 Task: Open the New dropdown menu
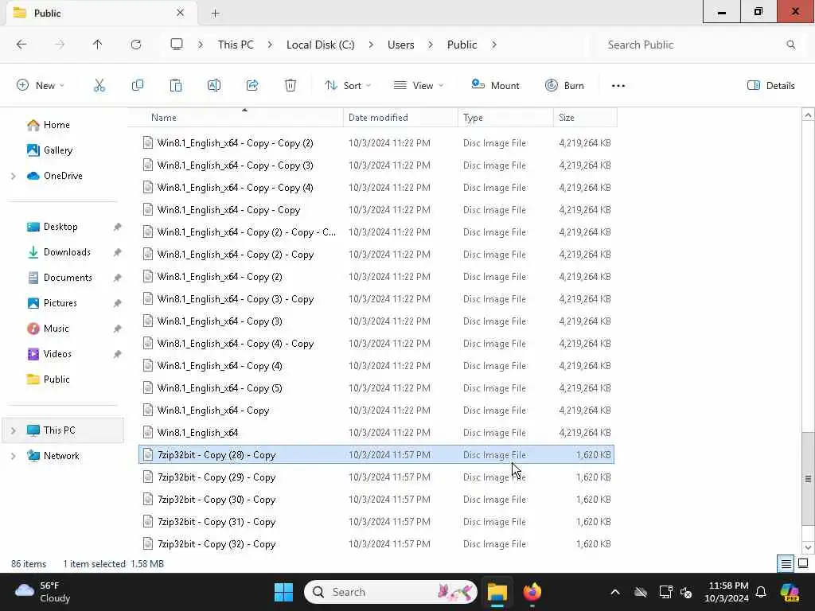41,86
